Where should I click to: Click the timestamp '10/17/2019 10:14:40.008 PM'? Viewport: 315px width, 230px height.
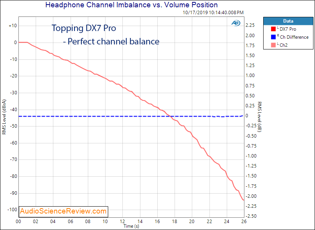pyautogui.click(x=213, y=12)
